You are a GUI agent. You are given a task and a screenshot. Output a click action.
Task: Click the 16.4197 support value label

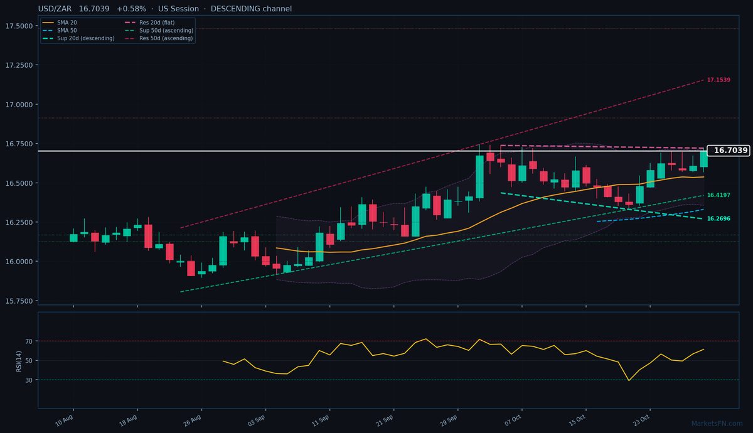[718, 196]
